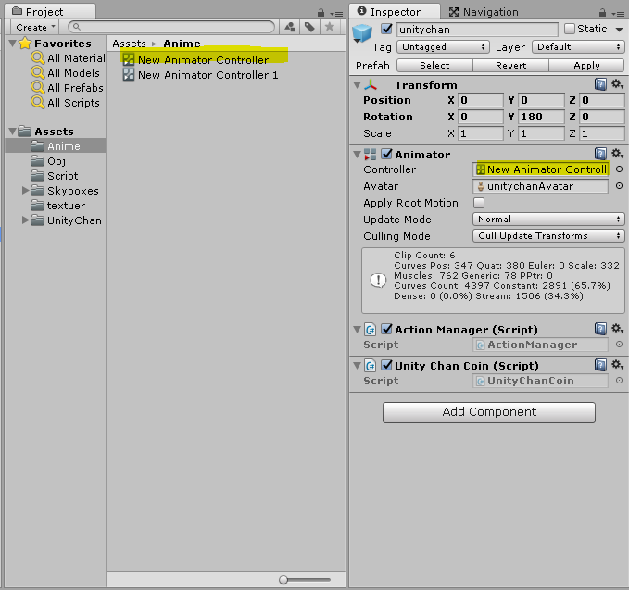The height and width of the screenshot is (590, 629).
Task: Collapse the Favorites tree
Action: 12,43
